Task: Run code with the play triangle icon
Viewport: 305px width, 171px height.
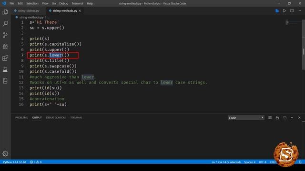Action: (x=285, y=11)
